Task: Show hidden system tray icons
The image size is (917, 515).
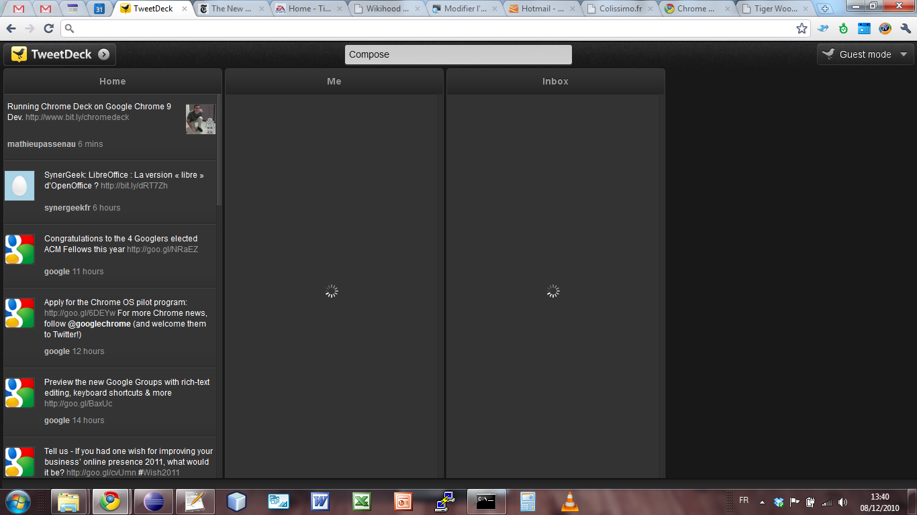Action: click(762, 502)
